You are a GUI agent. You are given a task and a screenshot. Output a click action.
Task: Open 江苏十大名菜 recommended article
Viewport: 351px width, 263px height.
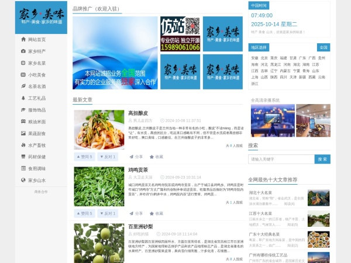[260, 213]
